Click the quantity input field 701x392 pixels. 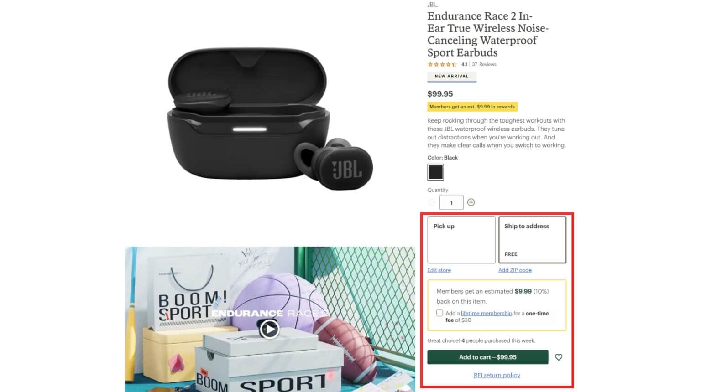pyautogui.click(x=451, y=202)
